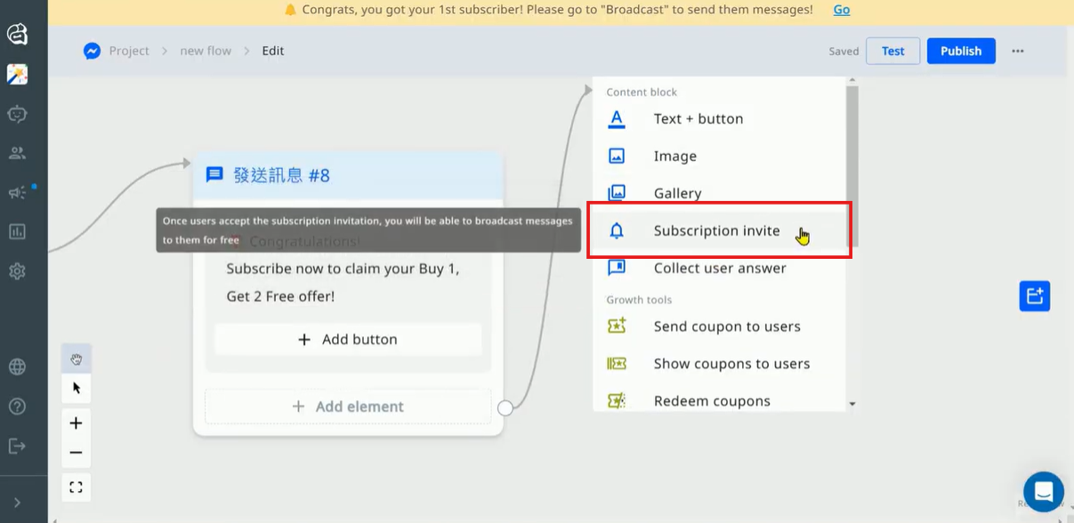
Task: Open the help question mark icon
Action: 17,406
